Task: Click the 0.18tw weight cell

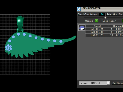Action: click(119, 35)
